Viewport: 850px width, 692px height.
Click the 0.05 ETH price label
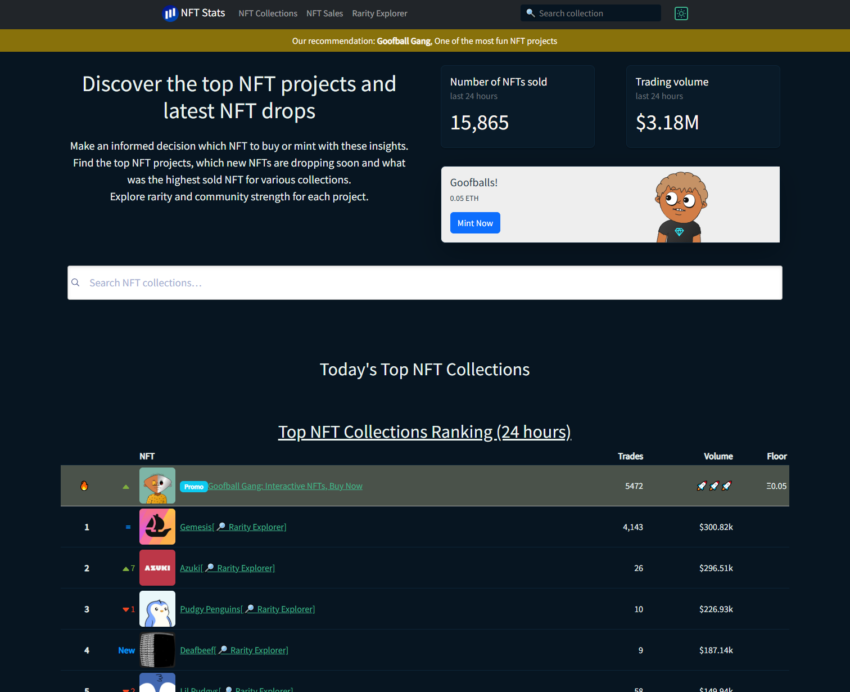coord(464,199)
